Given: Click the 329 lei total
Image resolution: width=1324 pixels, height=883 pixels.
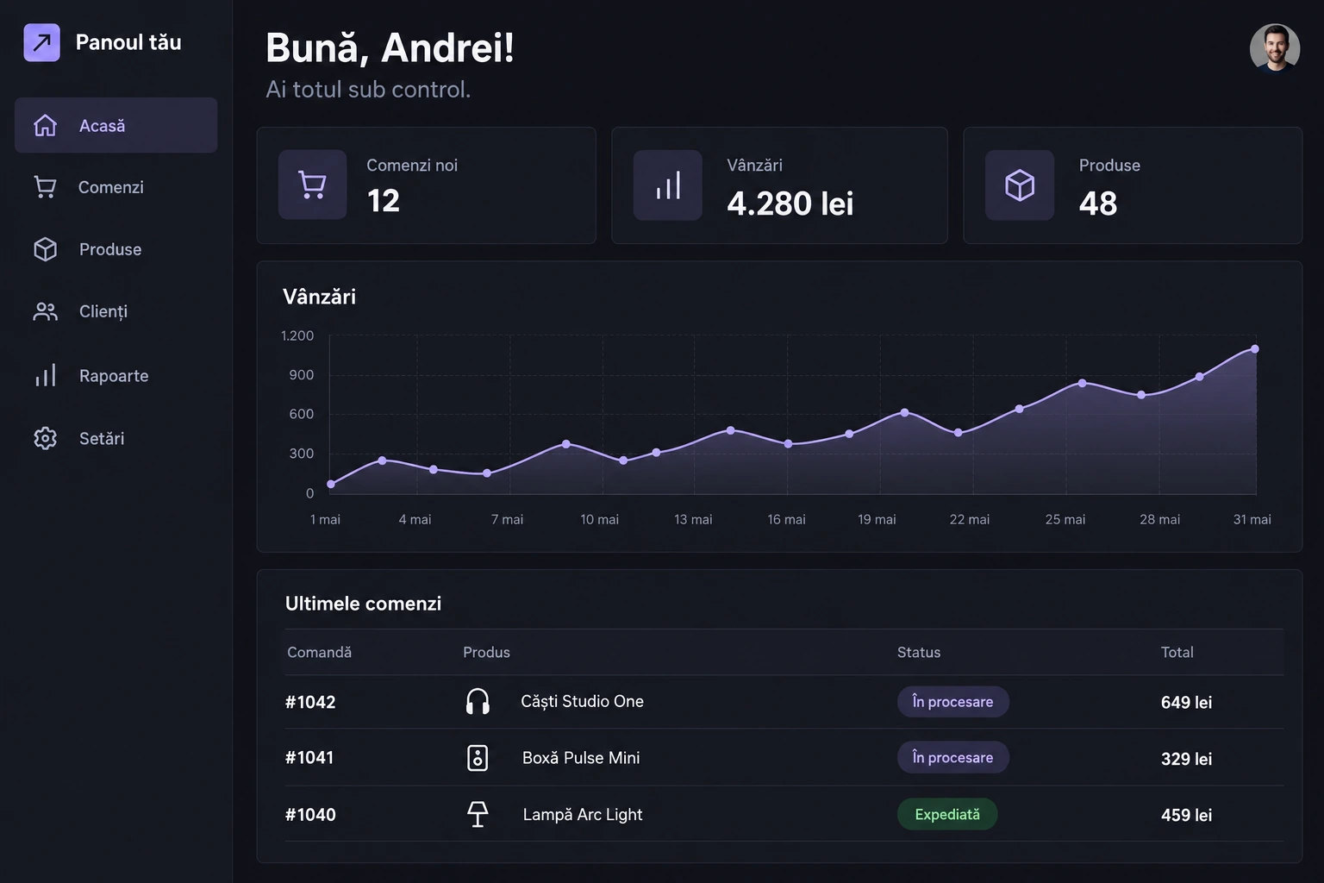Looking at the screenshot, I should click(1186, 759).
